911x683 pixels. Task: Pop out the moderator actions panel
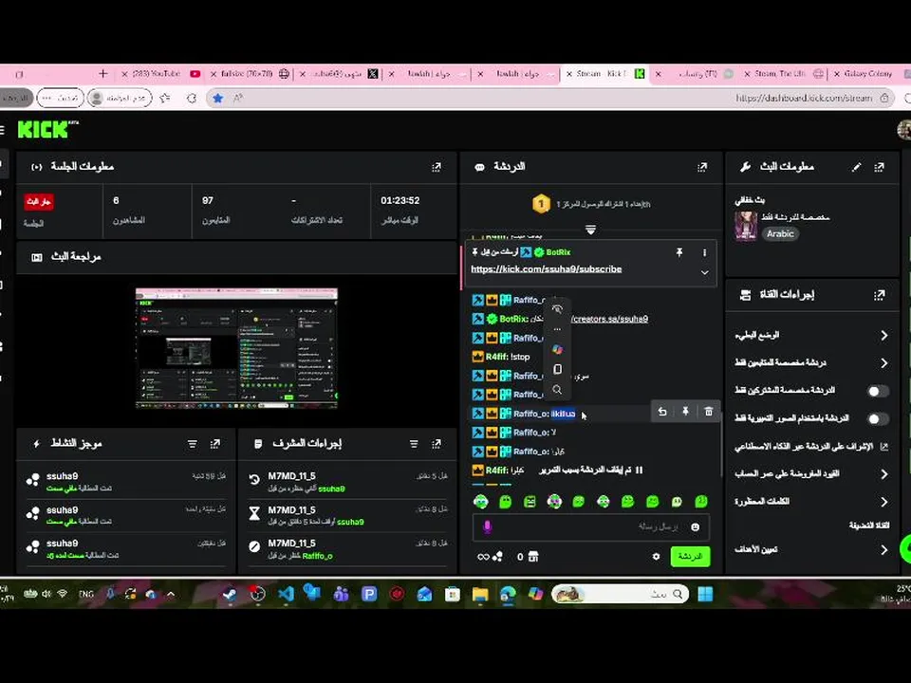(437, 444)
